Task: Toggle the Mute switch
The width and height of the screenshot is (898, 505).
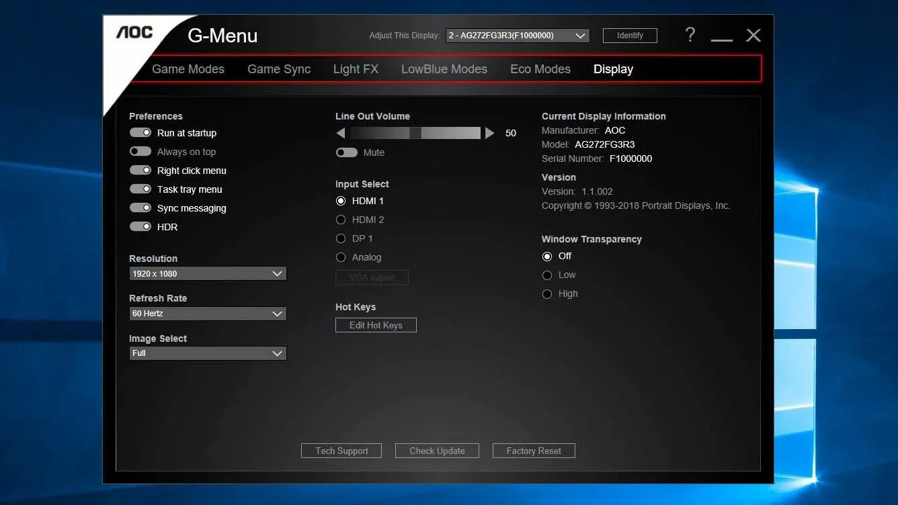Action: 347,152
